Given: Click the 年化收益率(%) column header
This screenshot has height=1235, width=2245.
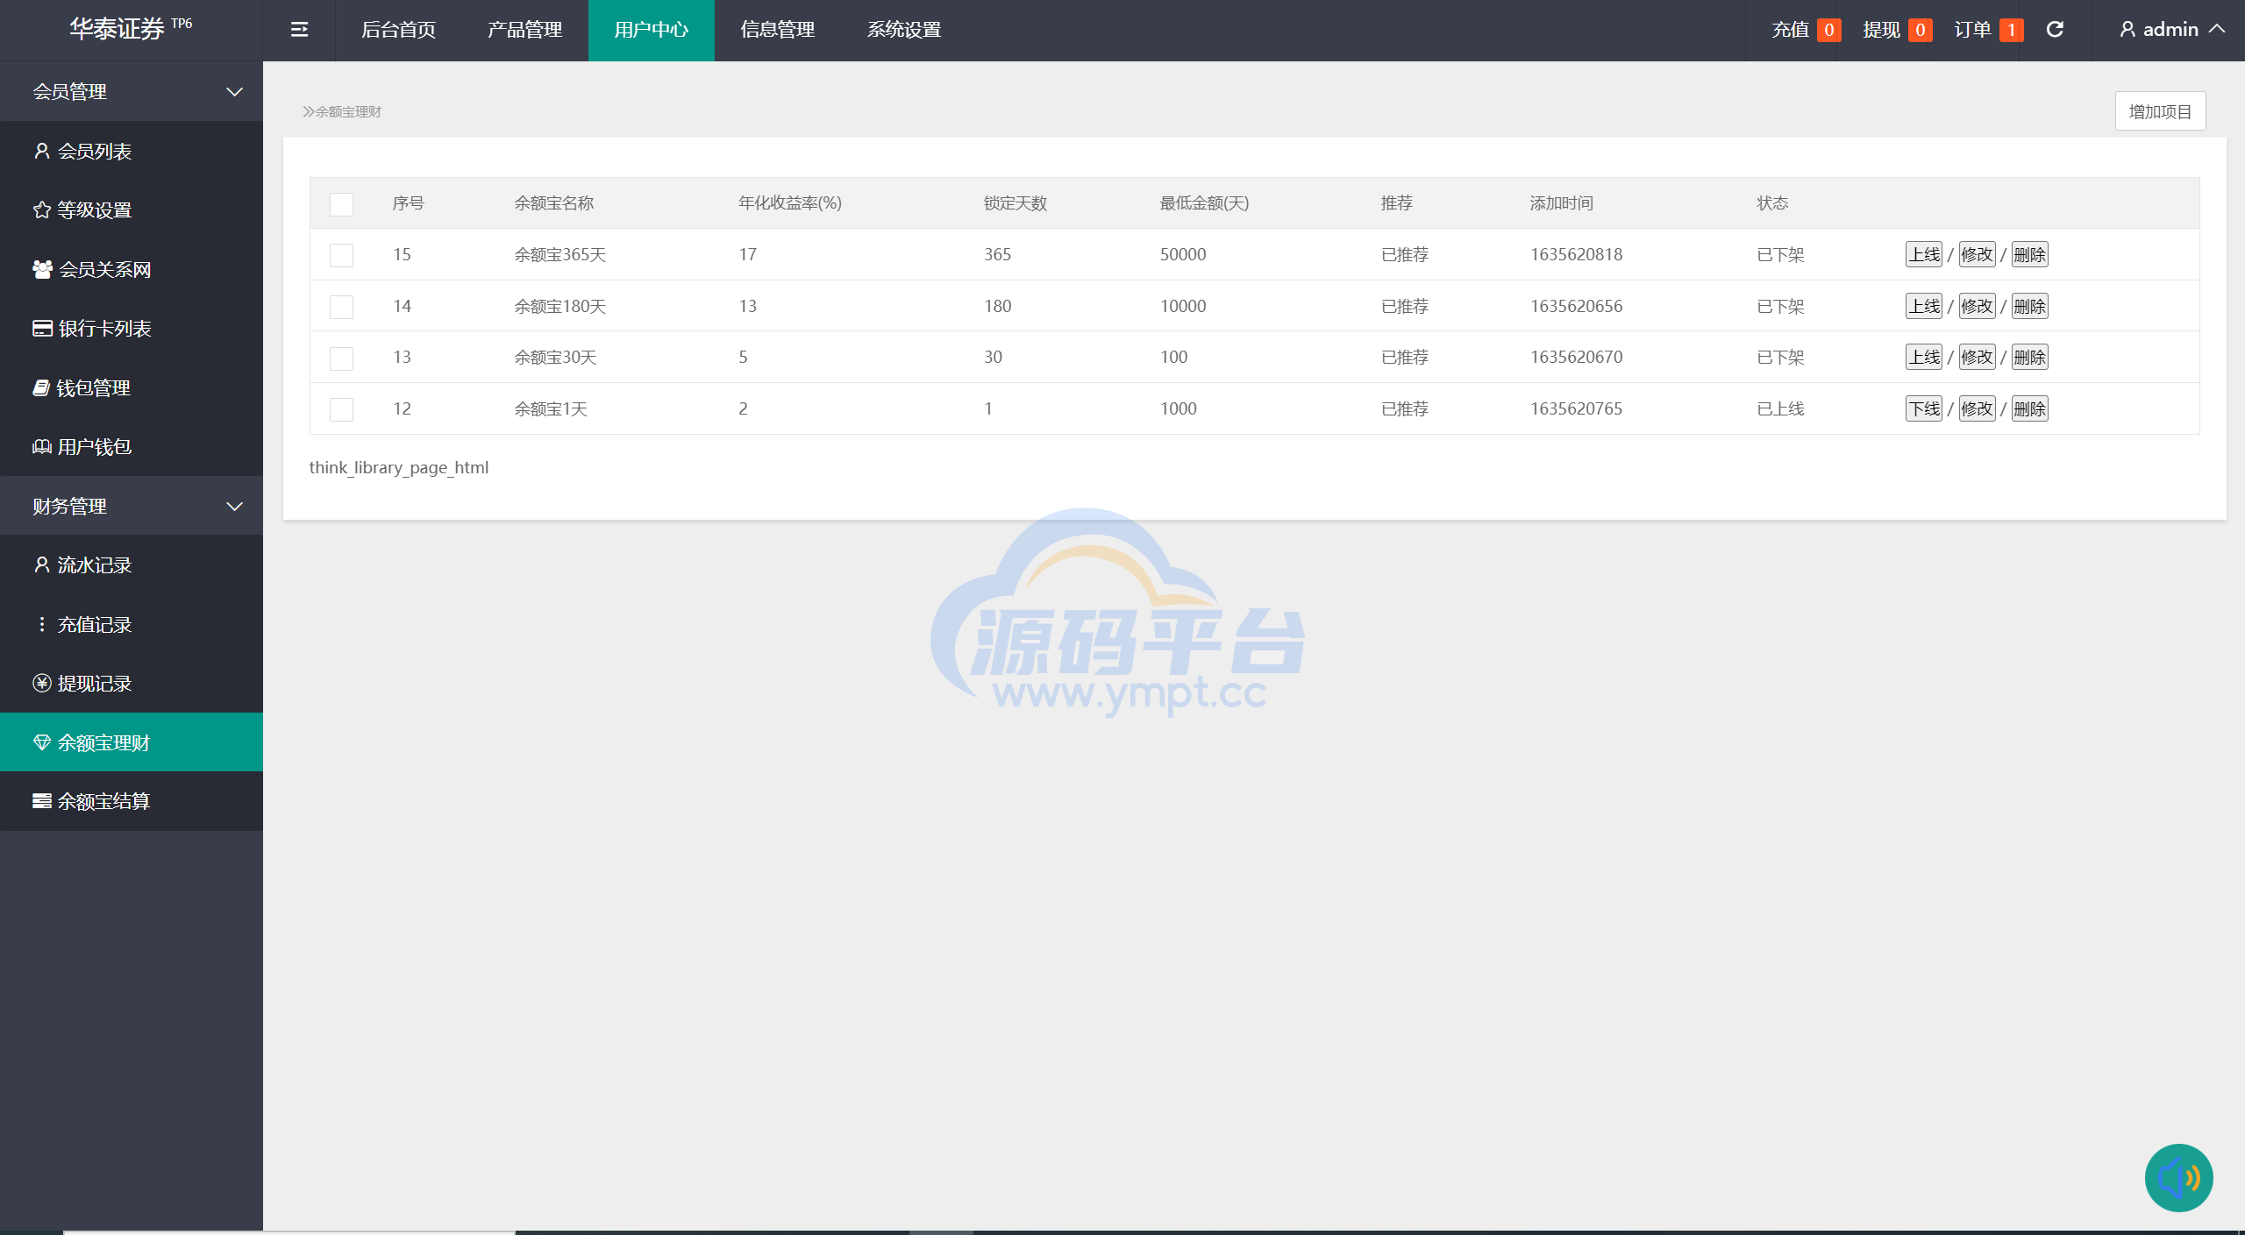Looking at the screenshot, I should (x=789, y=203).
